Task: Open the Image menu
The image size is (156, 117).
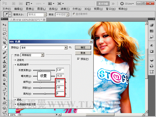Action: tap(30, 9)
